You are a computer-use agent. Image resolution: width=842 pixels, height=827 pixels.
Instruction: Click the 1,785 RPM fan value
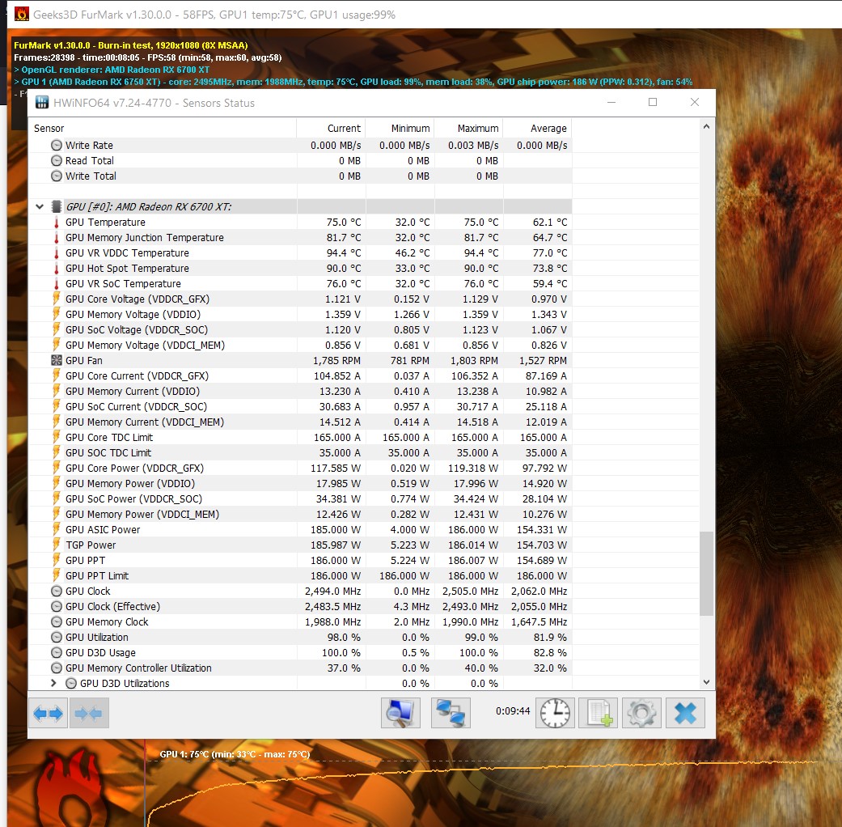pyautogui.click(x=336, y=361)
